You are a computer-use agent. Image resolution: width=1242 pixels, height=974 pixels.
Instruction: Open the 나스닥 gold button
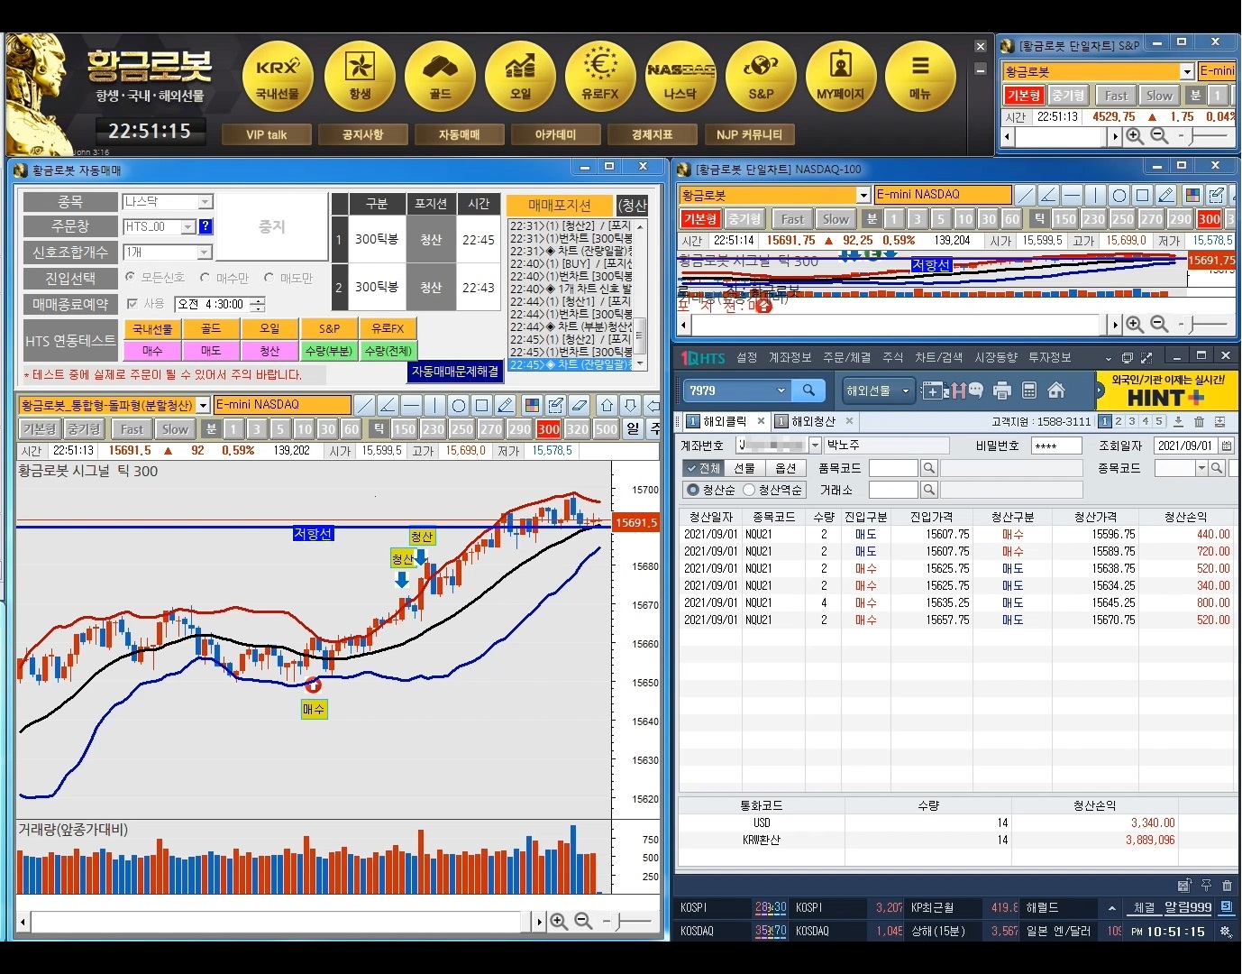click(680, 76)
